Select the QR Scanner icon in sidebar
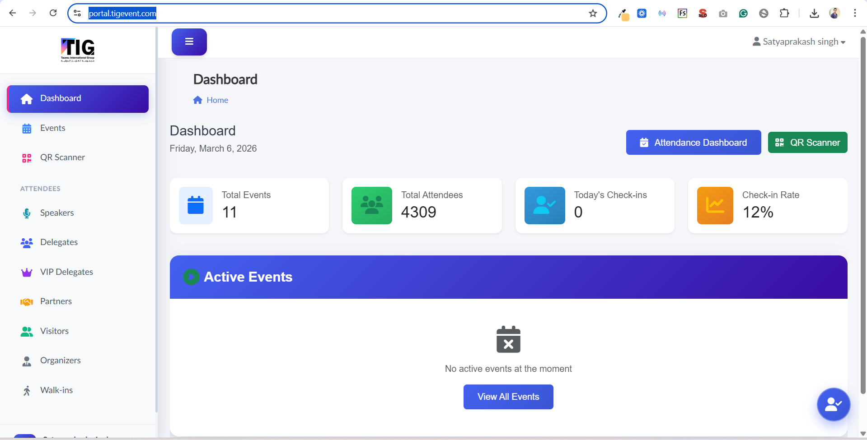The height and width of the screenshot is (440, 867). pos(27,157)
